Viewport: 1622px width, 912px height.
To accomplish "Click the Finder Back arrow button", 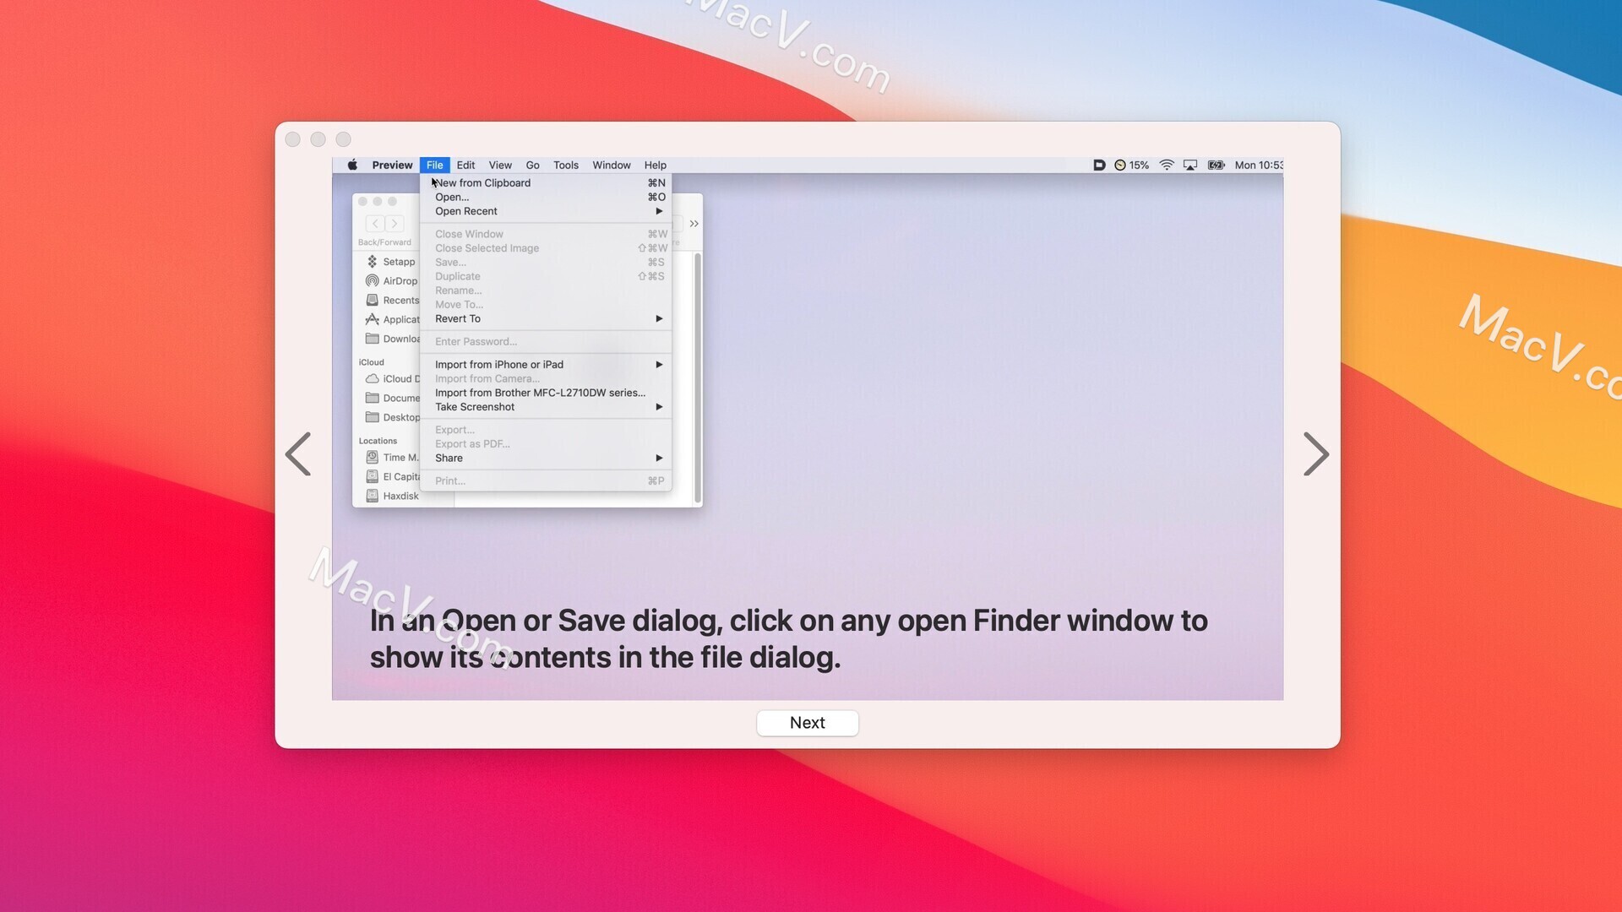I will coord(375,224).
